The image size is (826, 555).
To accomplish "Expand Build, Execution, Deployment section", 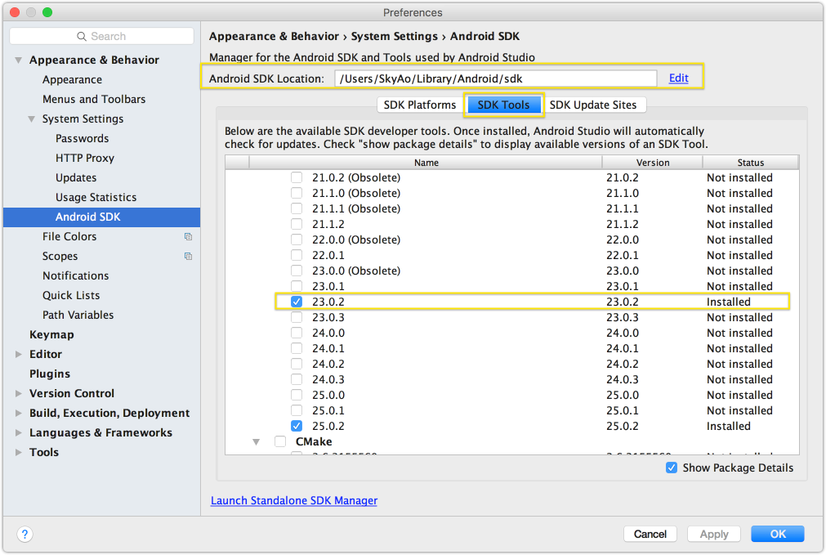I will [x=19, y=413].
